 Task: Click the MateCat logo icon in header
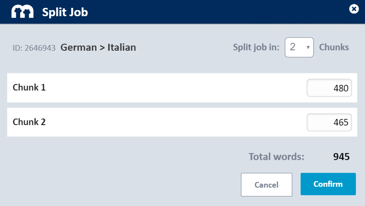pyautogui.click(x=22, y=12)
